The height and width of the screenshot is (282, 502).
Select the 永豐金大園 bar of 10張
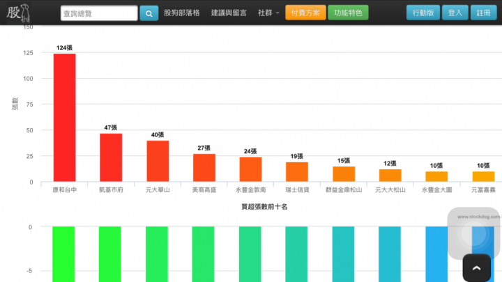[436, 176]
